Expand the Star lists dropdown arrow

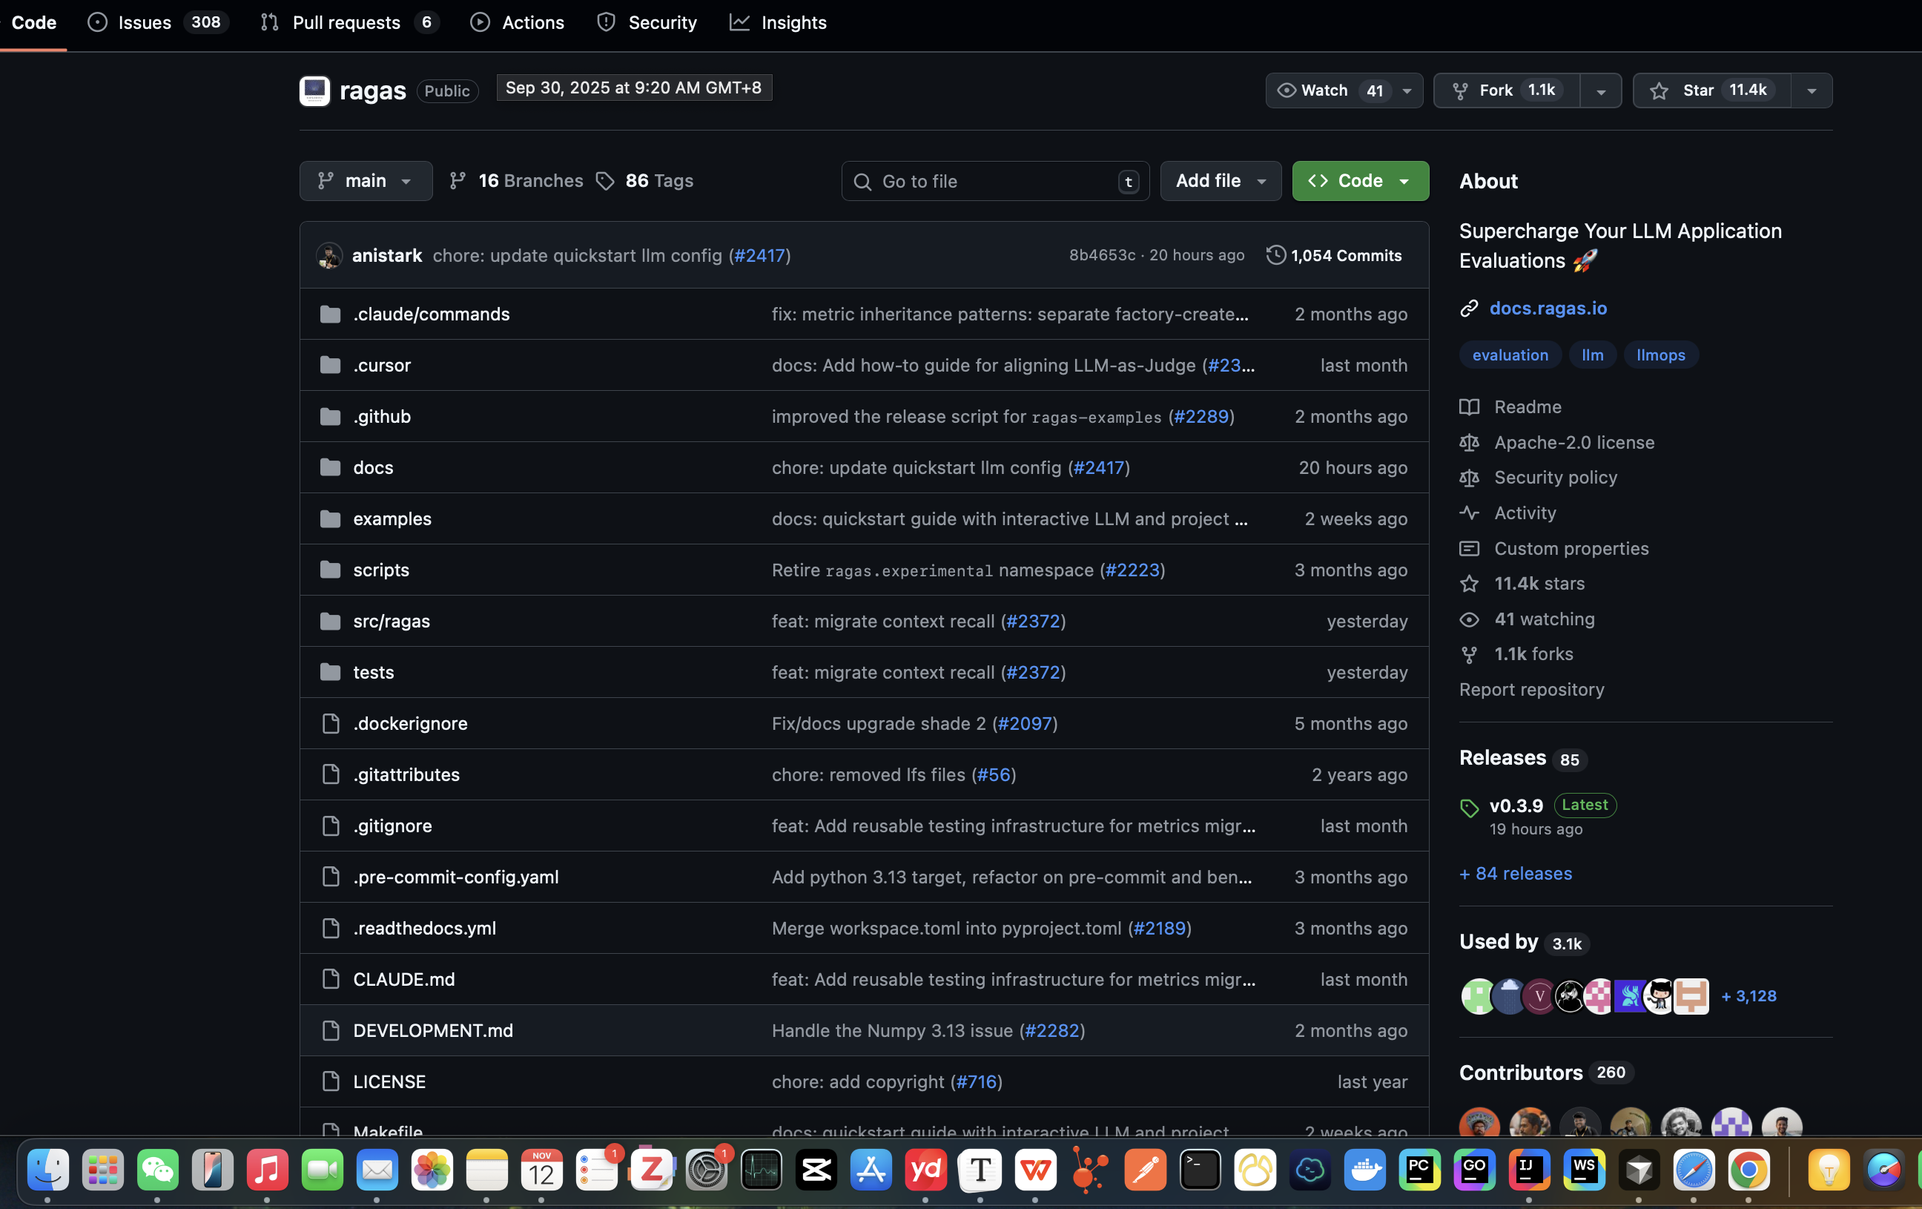click(1811, 91)
